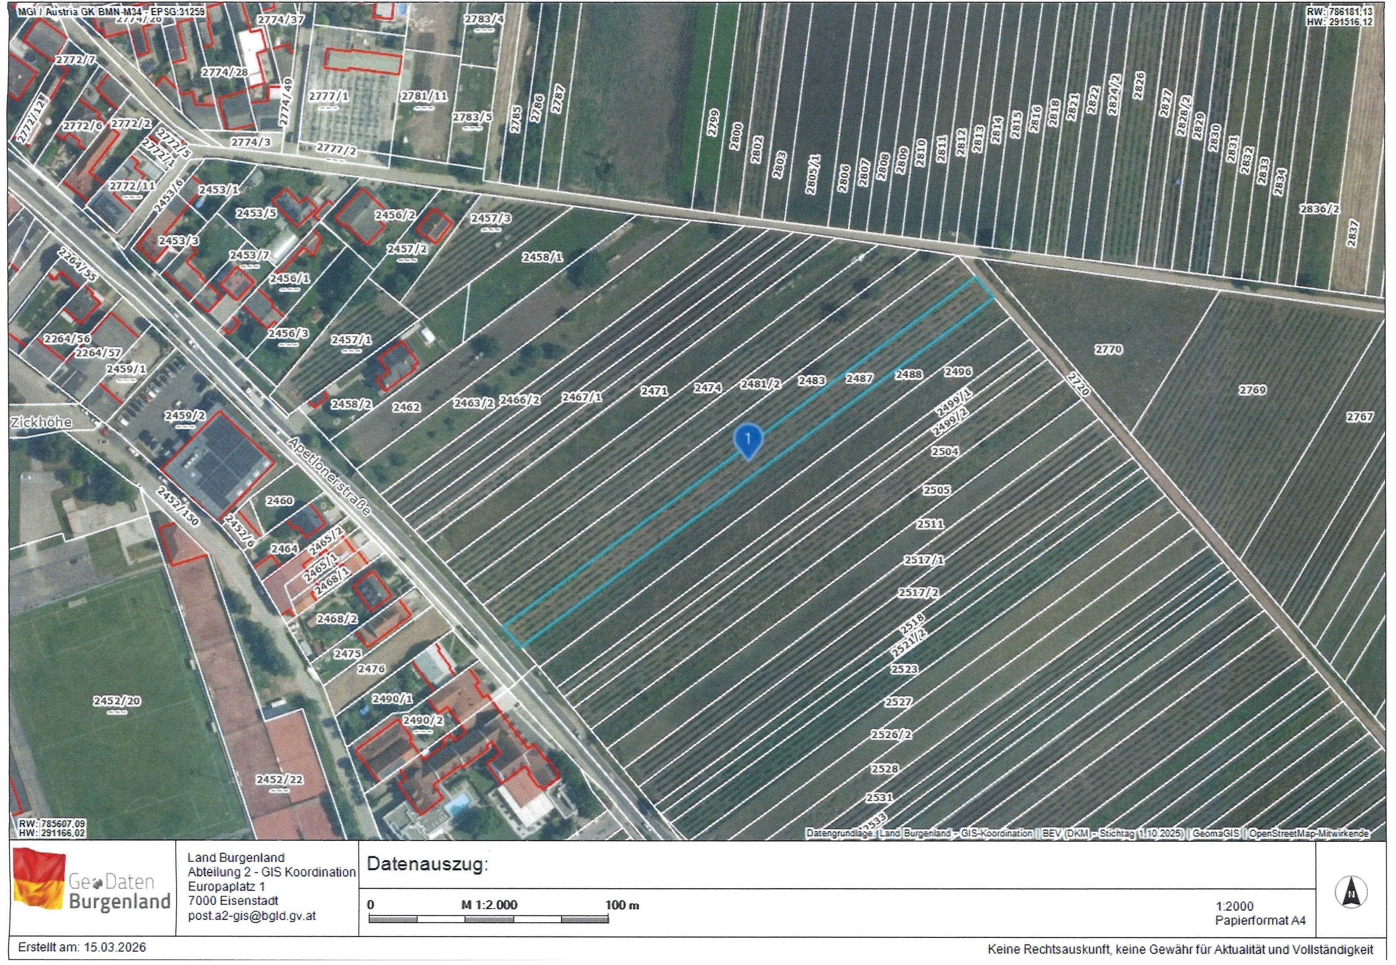The height and width of the screenshot is (965, 1396).
Task: Click the Zickhöhe street label
Action: pos(41,422)
